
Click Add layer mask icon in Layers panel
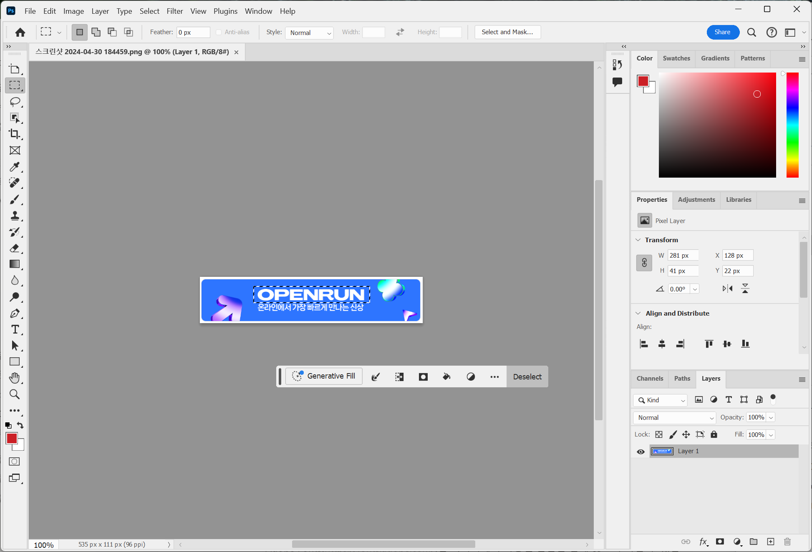coord(720,542)
